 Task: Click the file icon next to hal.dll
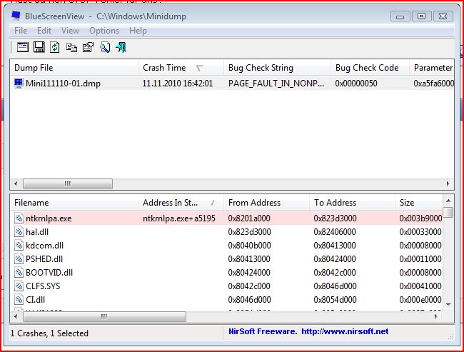click(x=19, y=232)
